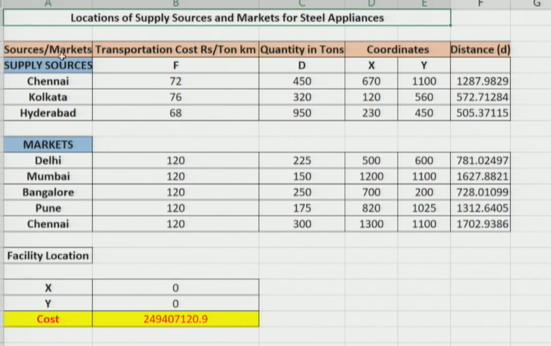This screenshot has width=551, height=346.
Task: Select column B header
Action: point(175,4)
